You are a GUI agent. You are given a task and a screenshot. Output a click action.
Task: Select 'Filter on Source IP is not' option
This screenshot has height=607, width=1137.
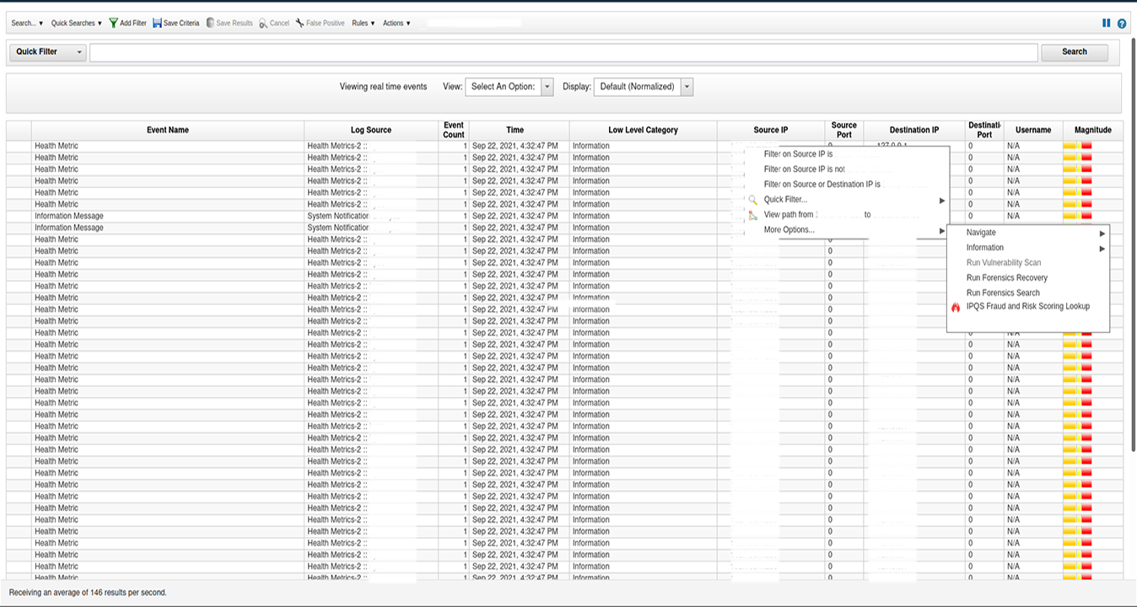point(804,169)
